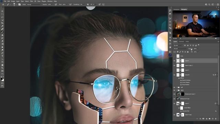The image size is (220, 124).
Task: Toggle visibility of Drop Shadow effect
Action: coord(181,85)
